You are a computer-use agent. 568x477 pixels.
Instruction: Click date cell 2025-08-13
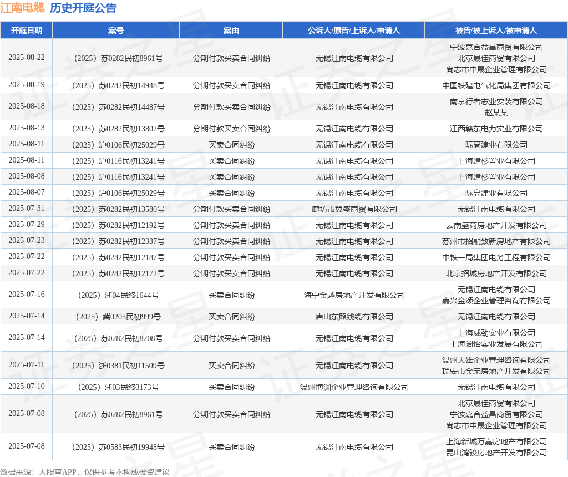(x=27, y=128)
